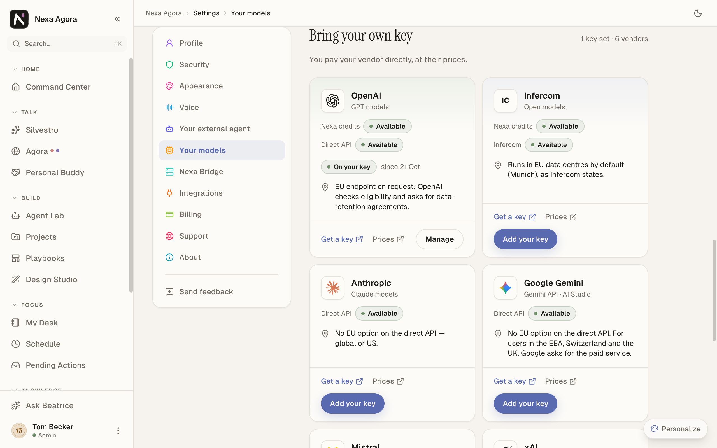Click the Anthropic vendor logo
This screenshot has width=717, height=448.
pyautogui.click(x=332, y=288)
